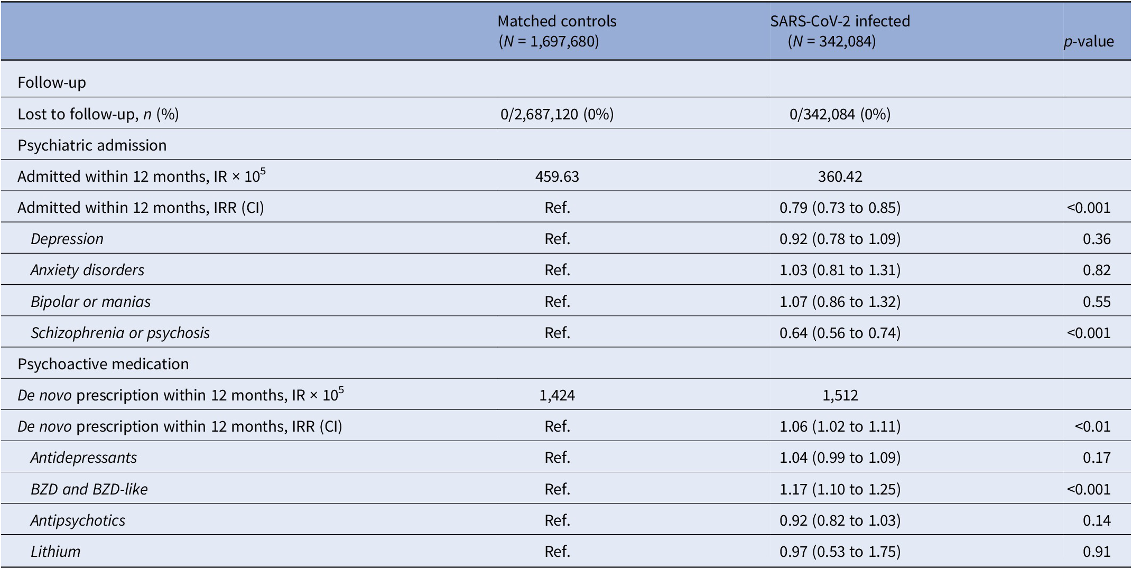Click the 360.42 incidence rate value
This screenshot has height=569, width=1132.
(840, 176)
